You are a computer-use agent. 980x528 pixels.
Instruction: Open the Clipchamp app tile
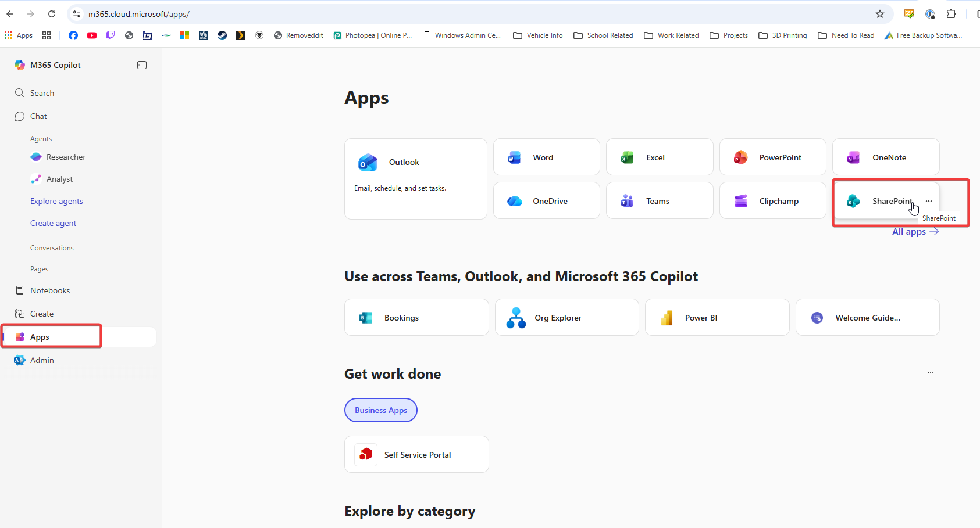tap(772, 200)
